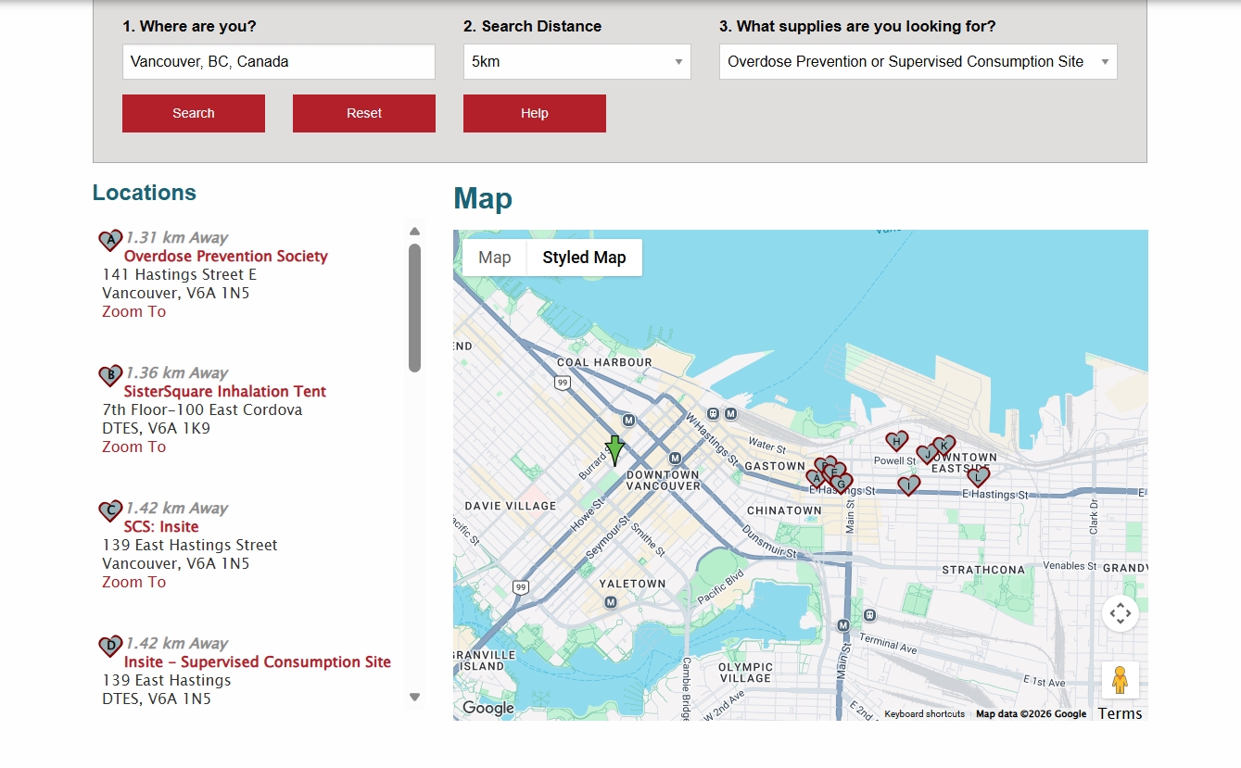Switch to the Styled Map tab

(584, 258)
